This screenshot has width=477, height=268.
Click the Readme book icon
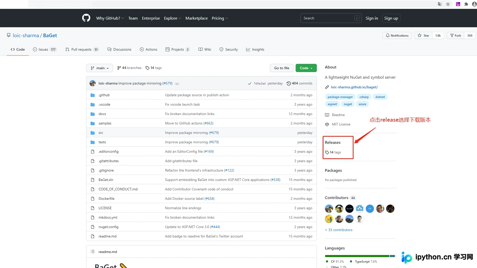pyautogui.click(x=327, y=115)
